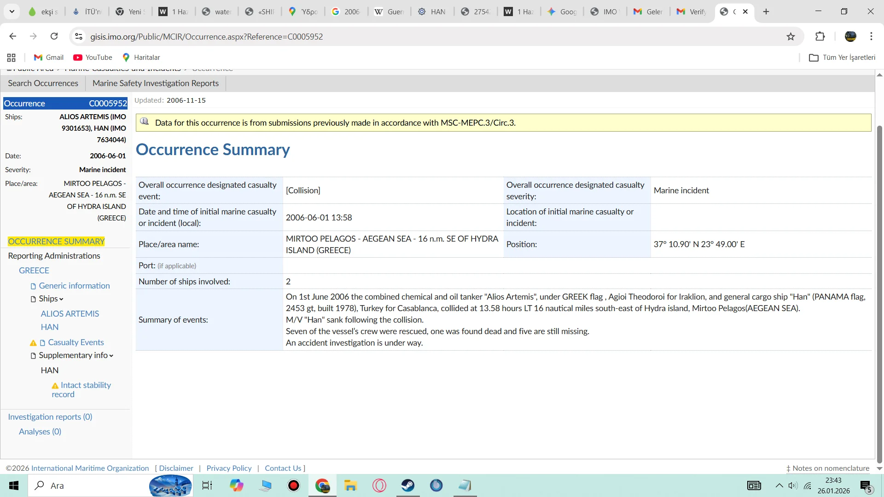
Task: Click the Steam icon in the taskbar
Action: click(x=407, y=485)
